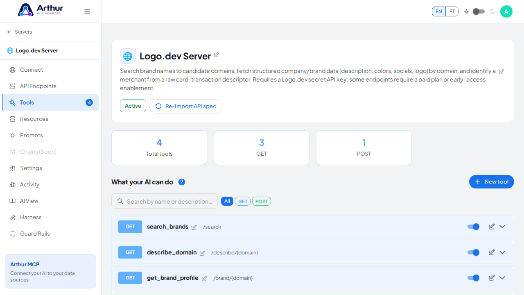Image resolution: width=524 pixels, height=295 pixels.
Task: Click the Resources database icon
Action: click(x=13, y=119)
